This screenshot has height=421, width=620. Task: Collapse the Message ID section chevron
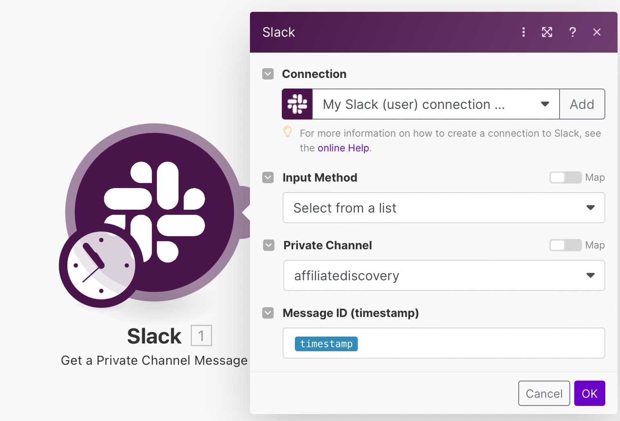pos(268,313)
